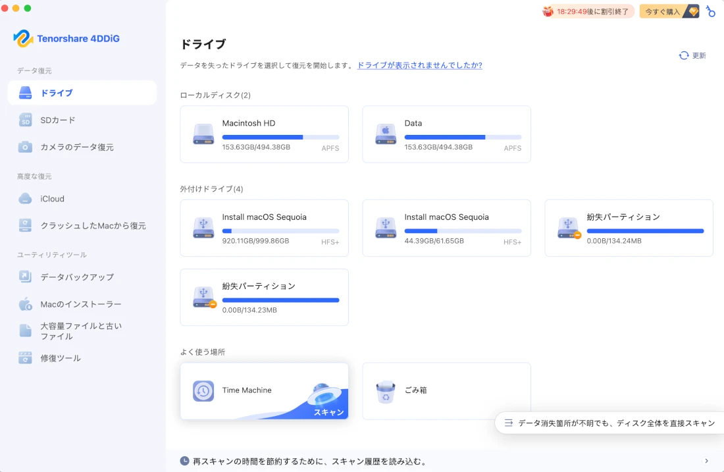Viewport: 724px width, 472px height.
Task: Click the 134.24MB 紛失パーティション drive icon
Action: (x=569, y=228)
